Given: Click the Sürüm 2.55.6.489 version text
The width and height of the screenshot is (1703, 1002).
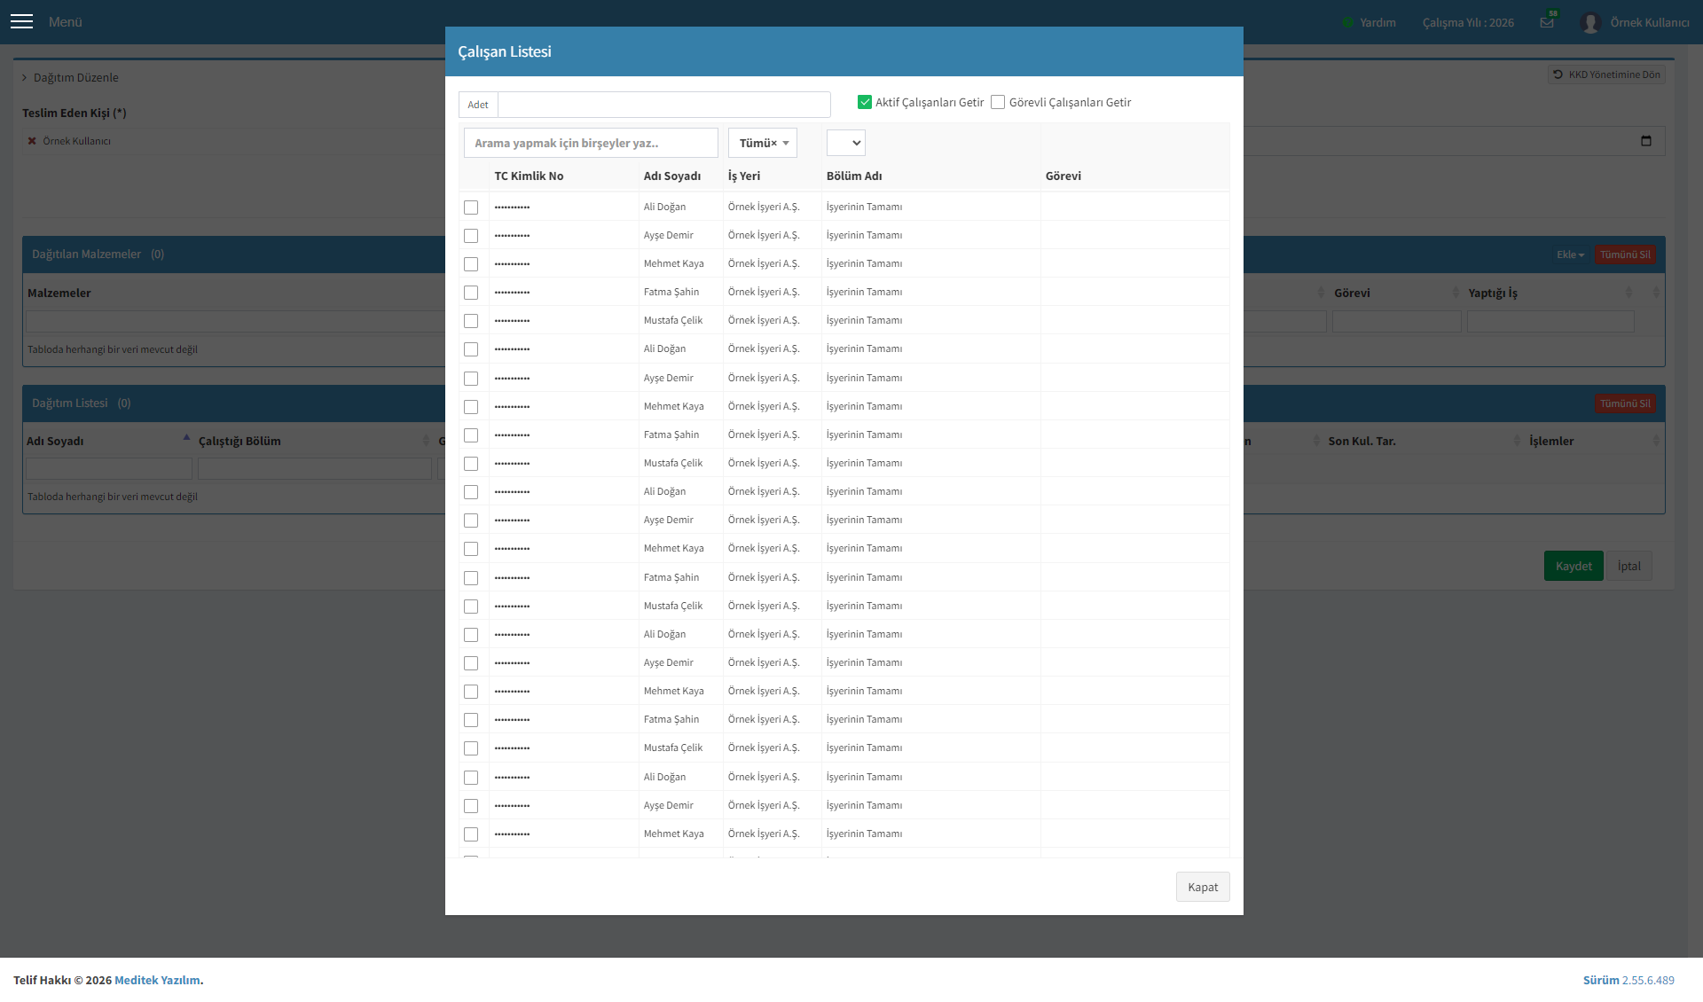Looking at the screenshot, I should (1628, 980).
